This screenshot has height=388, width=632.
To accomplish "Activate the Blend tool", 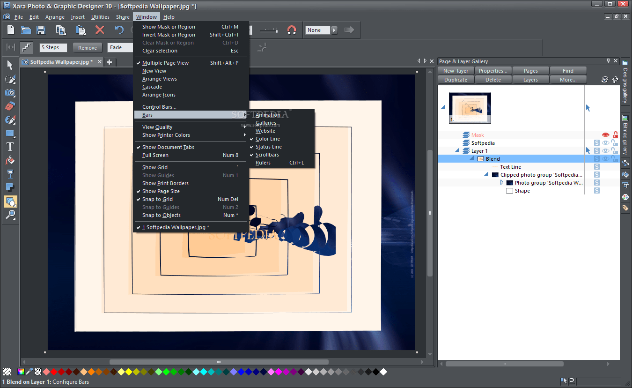I will point(10,201).
